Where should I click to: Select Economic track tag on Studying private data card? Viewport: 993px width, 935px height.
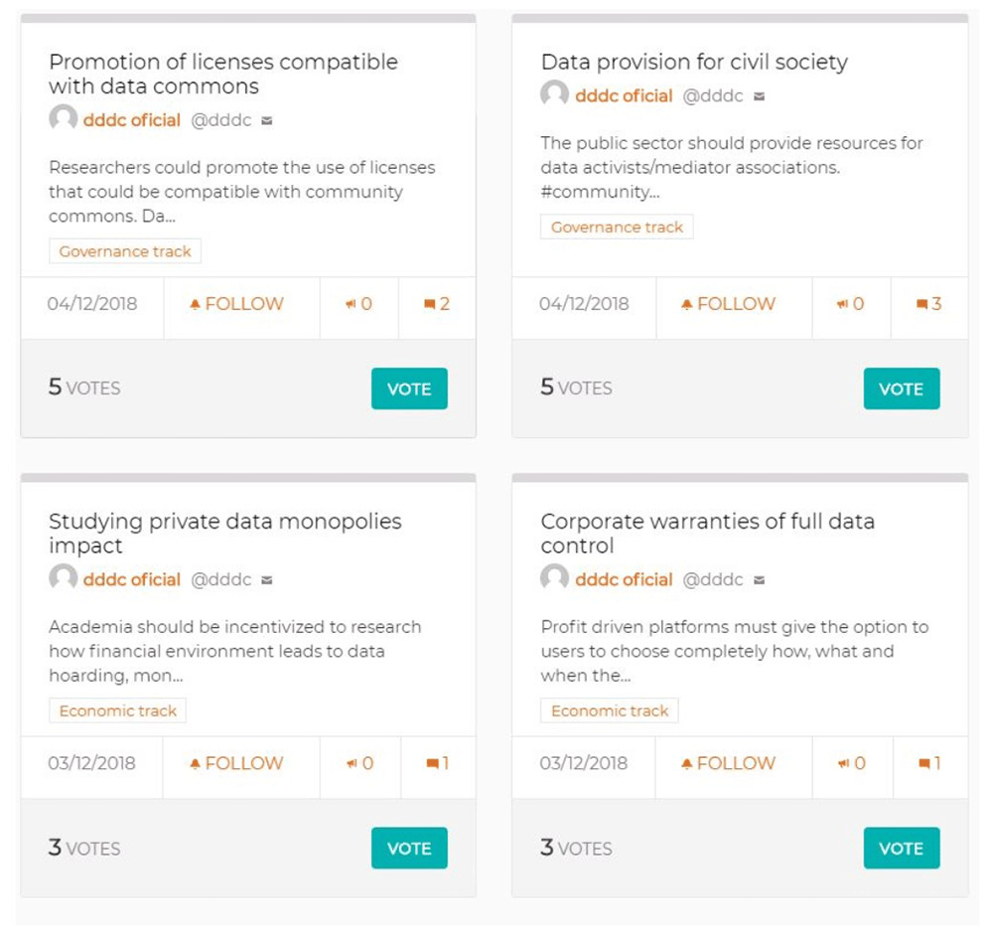[118, 710]
